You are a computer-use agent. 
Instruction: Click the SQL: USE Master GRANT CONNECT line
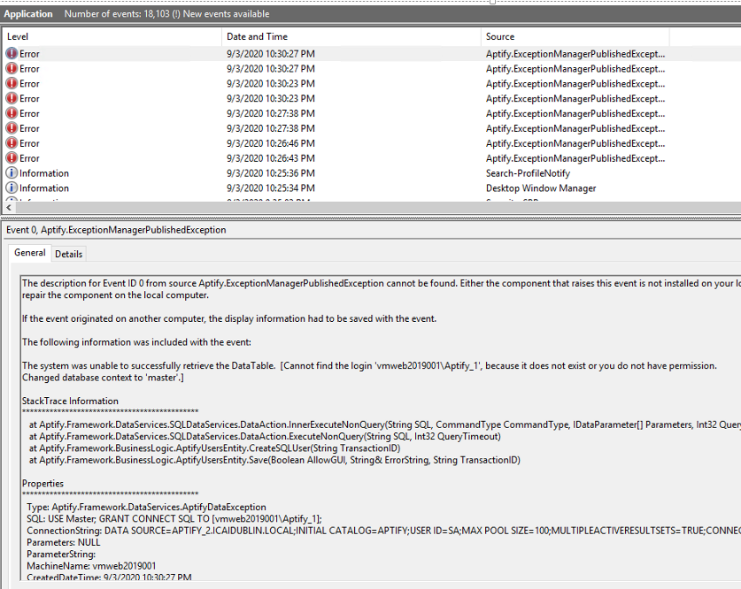click(x=174, y=518)
